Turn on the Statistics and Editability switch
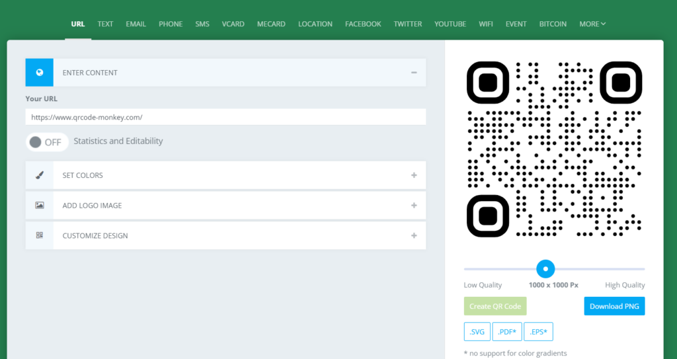Screen dimensions: 677x359 (47, 142)
